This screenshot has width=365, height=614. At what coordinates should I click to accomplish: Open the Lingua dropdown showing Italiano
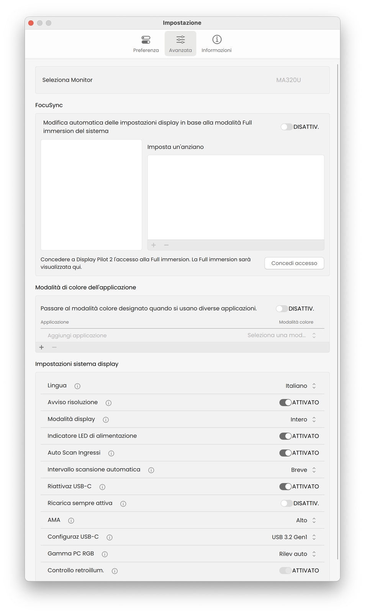pyautogui.click(x=301, y=386)
